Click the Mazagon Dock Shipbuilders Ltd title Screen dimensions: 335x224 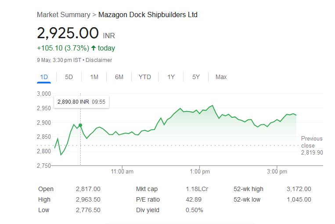point(148,15)
